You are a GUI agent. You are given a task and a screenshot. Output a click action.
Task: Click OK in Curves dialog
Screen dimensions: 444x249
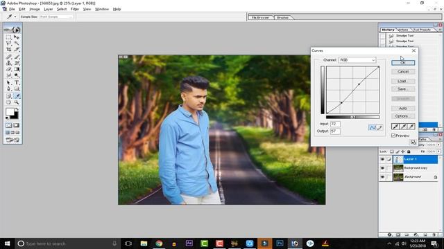[x=403, y=62]
